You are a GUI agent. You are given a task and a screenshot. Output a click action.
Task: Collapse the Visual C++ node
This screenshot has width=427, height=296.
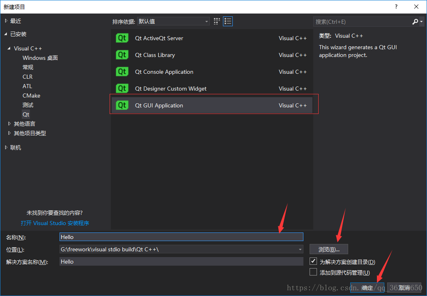(x=9, y=48)
